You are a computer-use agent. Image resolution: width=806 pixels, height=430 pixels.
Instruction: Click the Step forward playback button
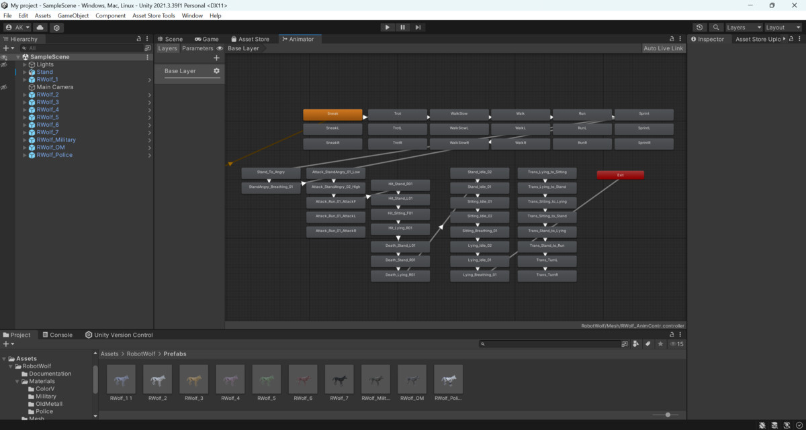tap(418, 28)
